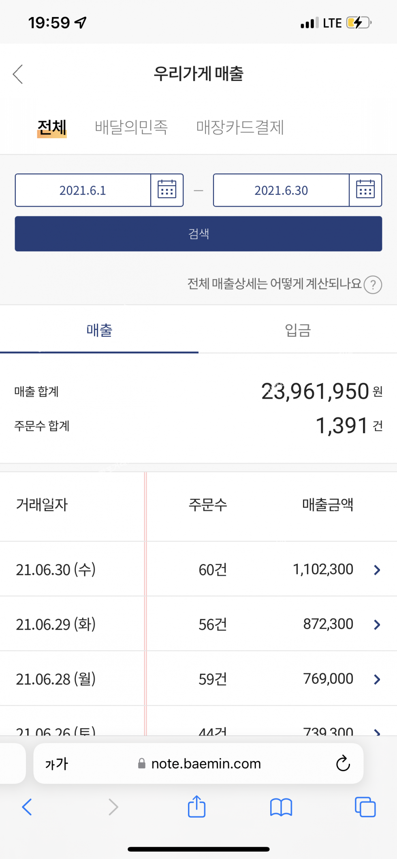
Task: Show all open Safari tabs
Action: tap(365, 807)
